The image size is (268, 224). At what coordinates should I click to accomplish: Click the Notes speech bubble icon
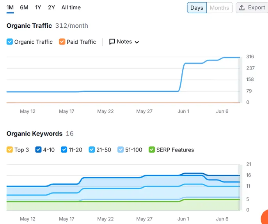[x=112, y=42]
